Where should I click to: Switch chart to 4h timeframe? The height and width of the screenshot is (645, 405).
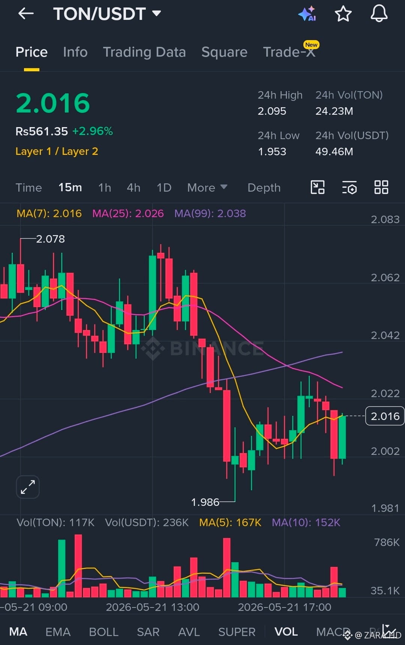click(133, 187)
